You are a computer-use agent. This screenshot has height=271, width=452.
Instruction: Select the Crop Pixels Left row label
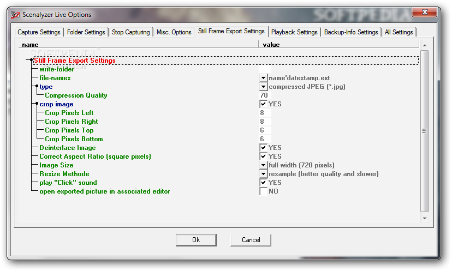pyautogui.click(x=69, y=113)
